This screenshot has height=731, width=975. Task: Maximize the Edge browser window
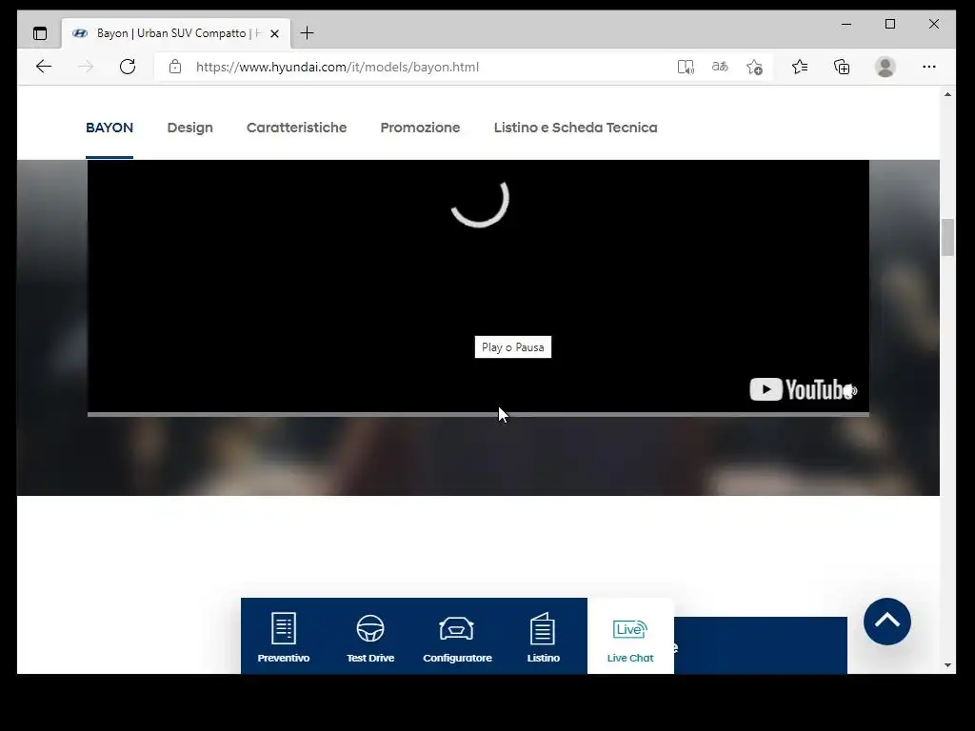point(890,24)
